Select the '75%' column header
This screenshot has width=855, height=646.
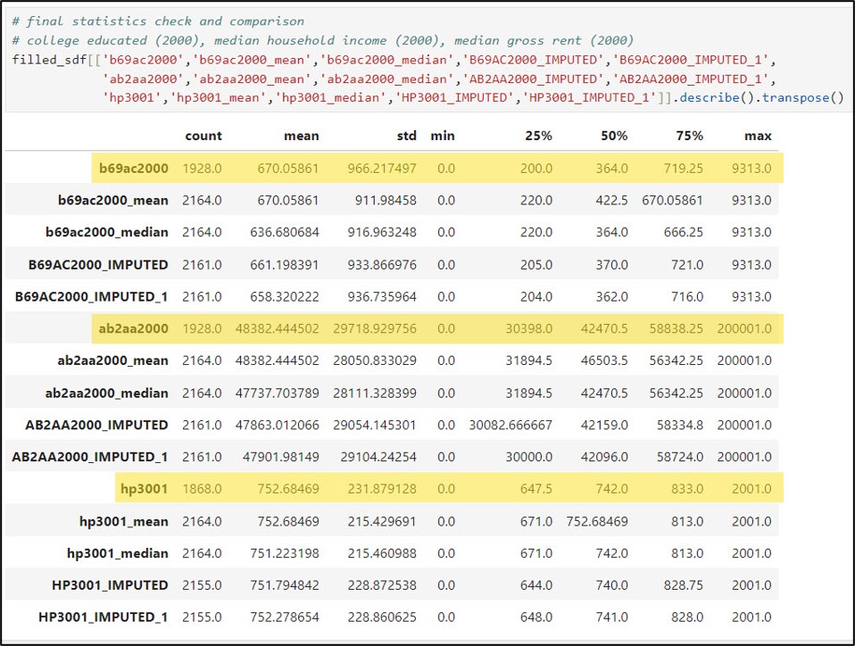click(x=688, y=136)
